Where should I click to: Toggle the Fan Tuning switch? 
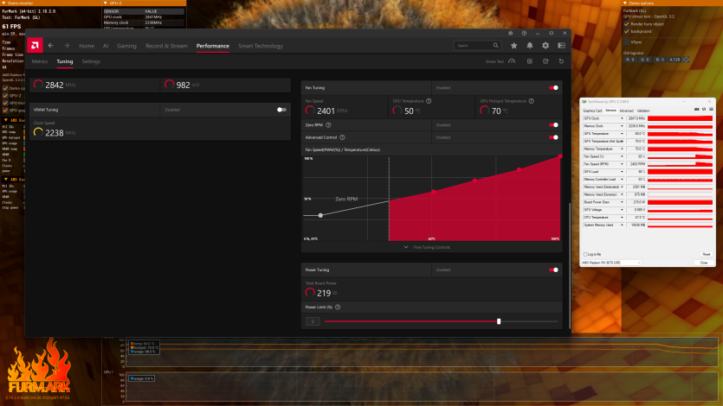[554, 88]
